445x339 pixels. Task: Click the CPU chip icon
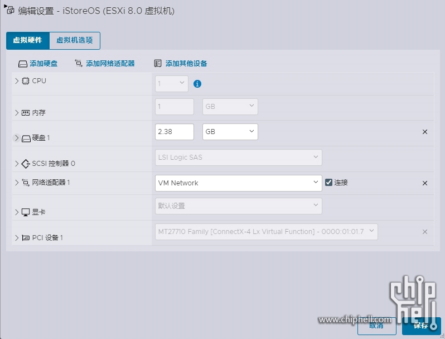click(26, 81)
